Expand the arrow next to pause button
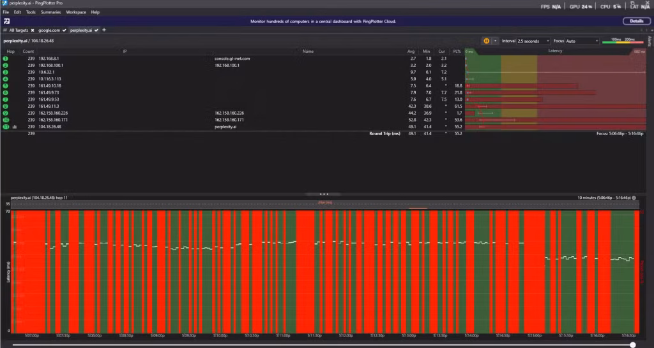654x348 pixels. click(495, 41)
